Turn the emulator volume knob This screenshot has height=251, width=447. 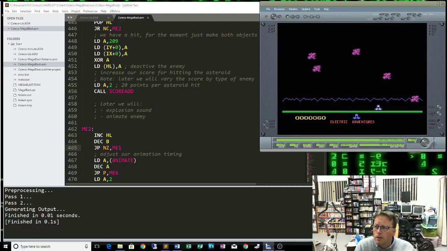[425, 143]
